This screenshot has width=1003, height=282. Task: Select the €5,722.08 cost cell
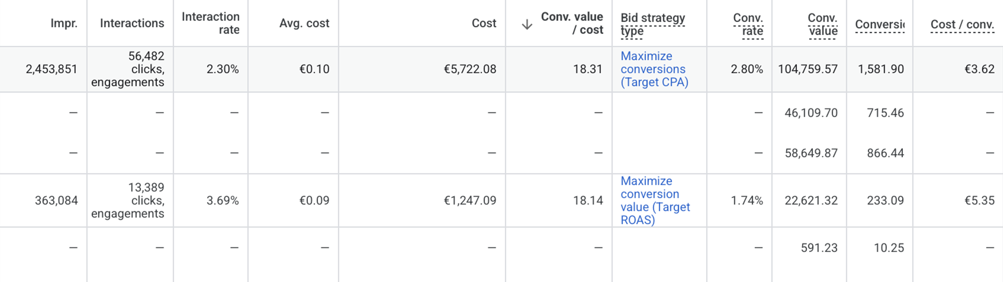[x=470, y=69]
